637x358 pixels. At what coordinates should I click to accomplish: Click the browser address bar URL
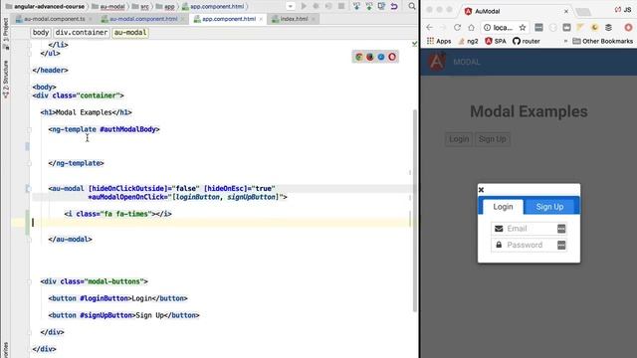tap(503, 27)
